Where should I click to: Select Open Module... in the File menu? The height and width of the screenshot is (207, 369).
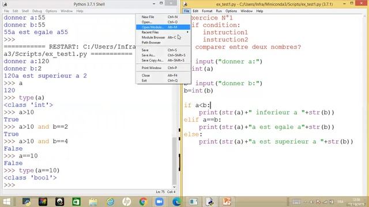click(163, 27)
